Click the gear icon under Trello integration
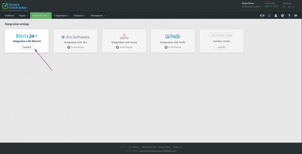This screenshot has height=154, width=302. pyautogui.click(x=166, y=47)
